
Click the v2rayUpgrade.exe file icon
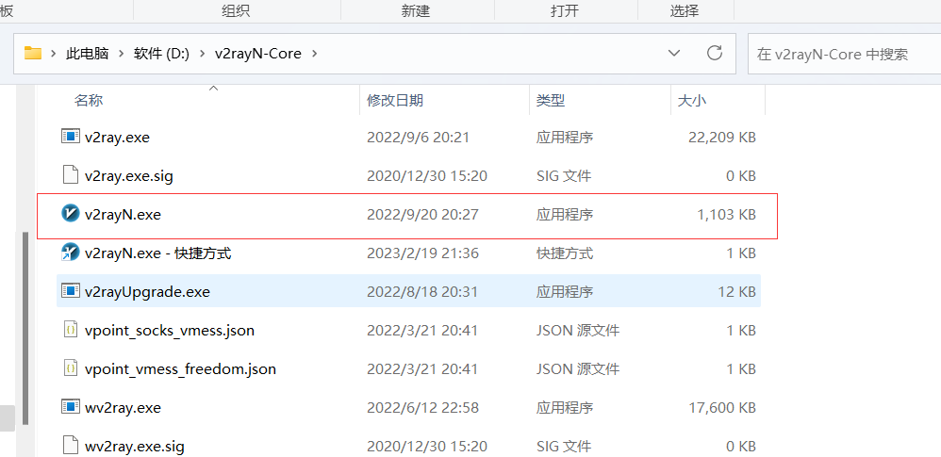pyautogui.click(x=69, y=291)
